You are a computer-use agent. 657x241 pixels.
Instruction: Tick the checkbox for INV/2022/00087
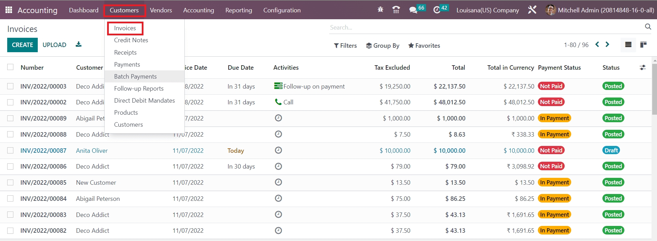click(10, 150)
